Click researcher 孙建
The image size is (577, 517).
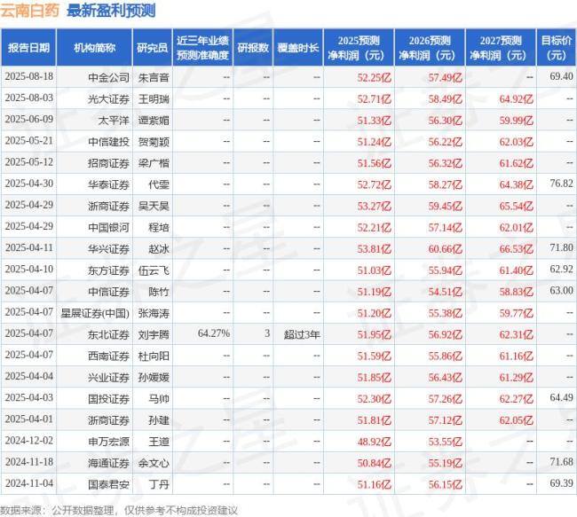pyautogui.click(x=159, y=420)
